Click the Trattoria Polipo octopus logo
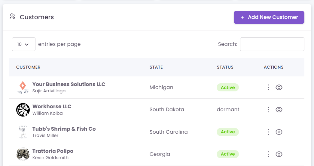 23,154
